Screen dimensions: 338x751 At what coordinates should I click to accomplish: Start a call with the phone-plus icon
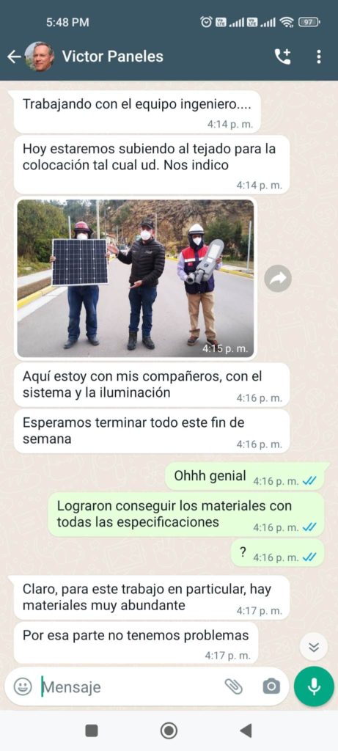click(x=282, y=57)
